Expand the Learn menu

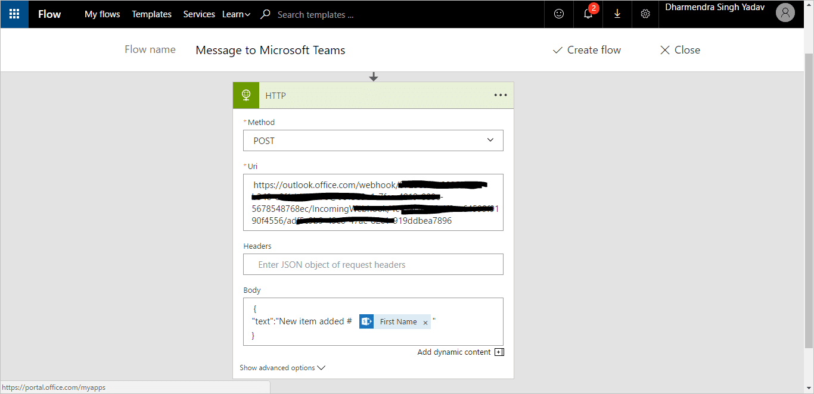tap(236, 14)
